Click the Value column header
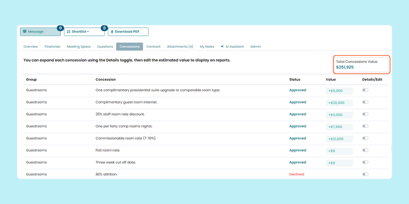Screen dimensions: 409x204 click(331, 80)
